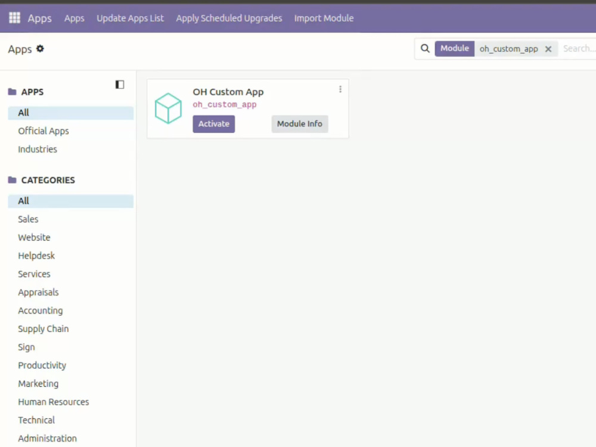Screen dimensions: 596x447
Task: Click the search magnifier icon
Action: pos(425,49)
